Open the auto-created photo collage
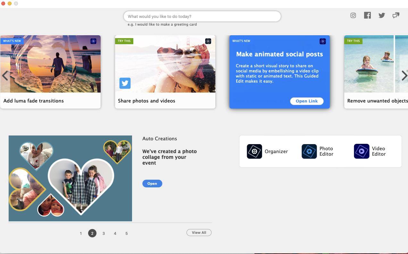Viewport: 408px width, 254px height. point(152,184)
